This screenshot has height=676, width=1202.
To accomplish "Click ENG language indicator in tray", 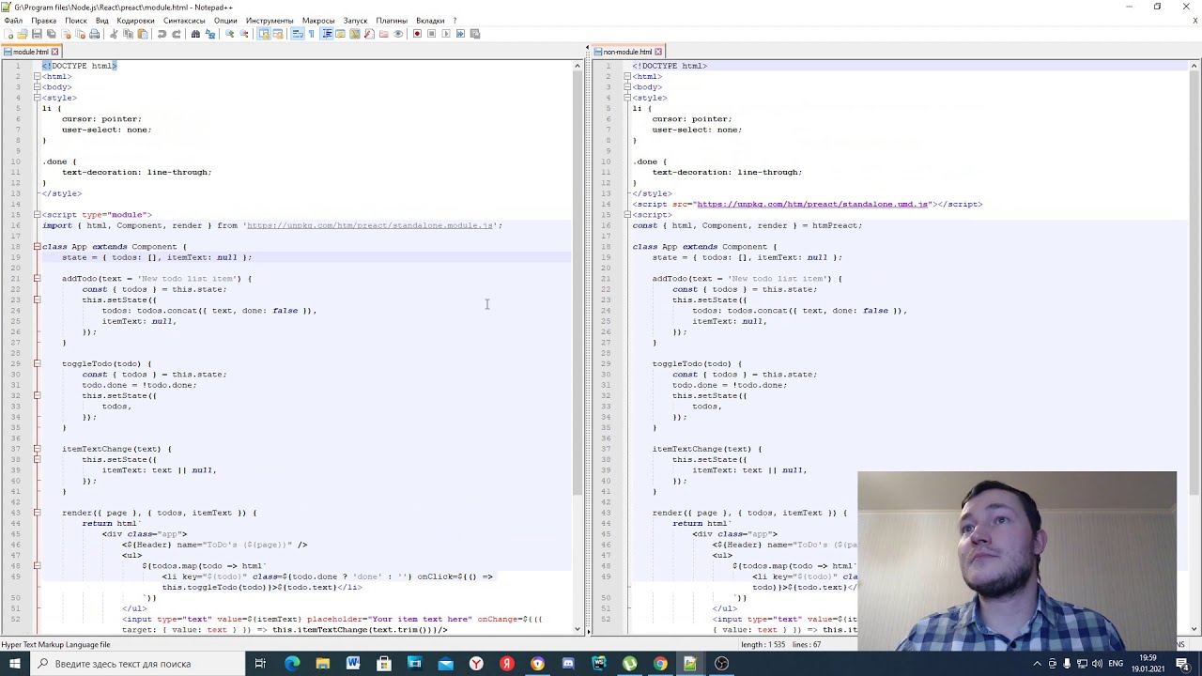I will tap(1116, 664).
